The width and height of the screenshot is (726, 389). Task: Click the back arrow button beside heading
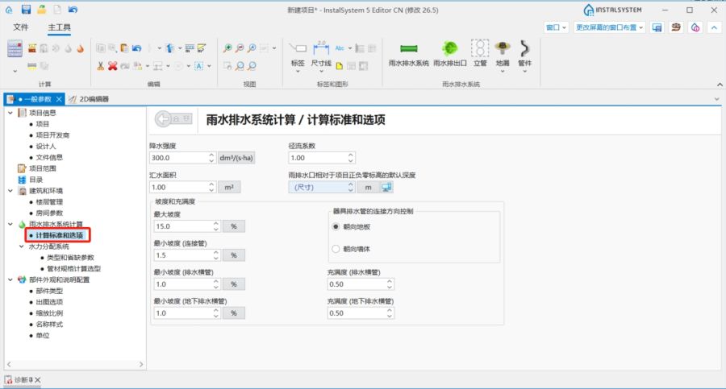[173, 118]
